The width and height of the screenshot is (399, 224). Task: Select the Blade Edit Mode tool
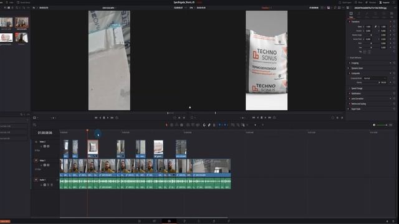point(181,125)
